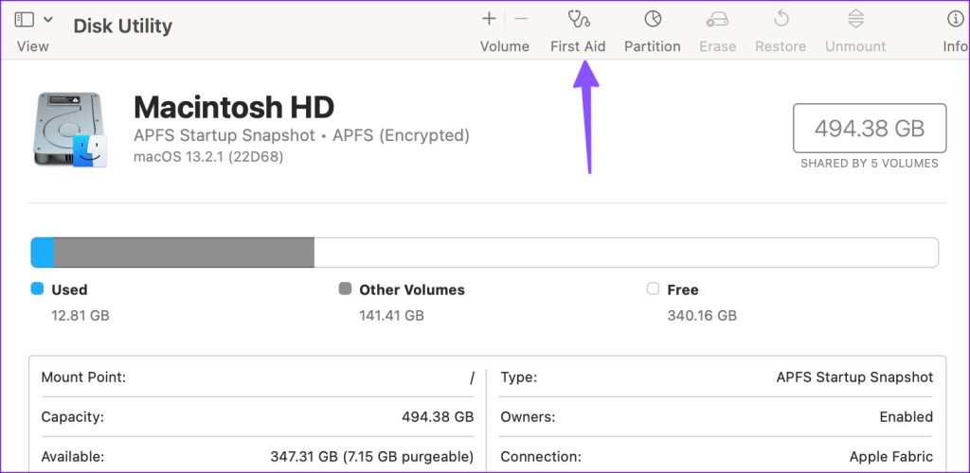Click the First Aid stethoscope icon
The image size is (970, 473).
[578, 19]
